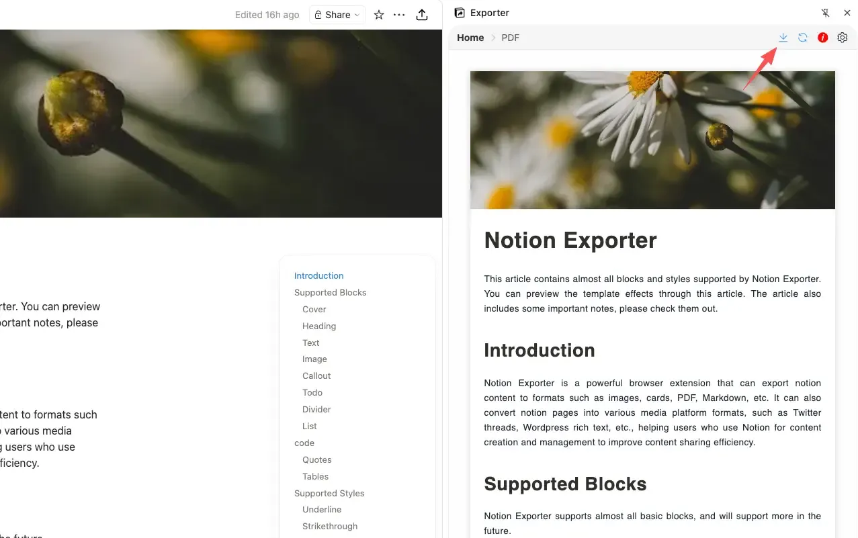Image resolution: width=858 pixels, height=538 pixels.
Task: Click the Exporter logo icon
Action: point(459,13)
